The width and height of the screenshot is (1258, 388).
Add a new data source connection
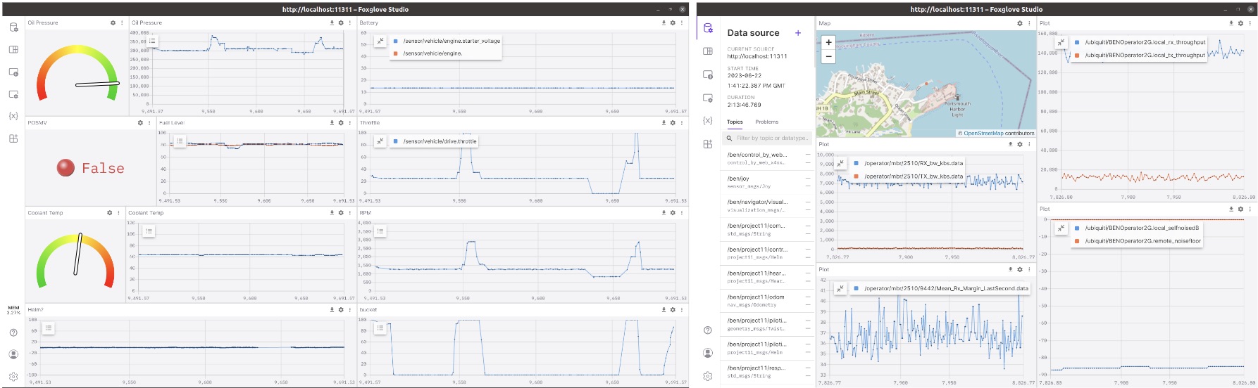(797, 33)
